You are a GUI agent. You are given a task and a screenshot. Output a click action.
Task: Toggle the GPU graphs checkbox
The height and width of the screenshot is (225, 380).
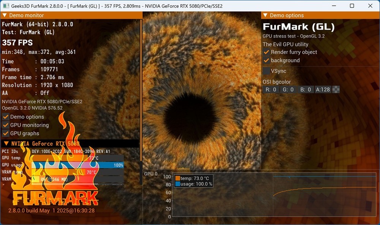[6, 133]
